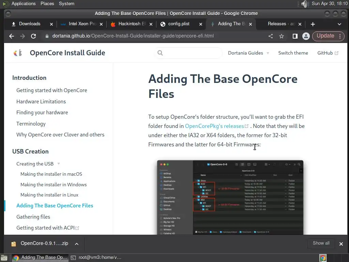Open the tab search chevron

(339, 24)
